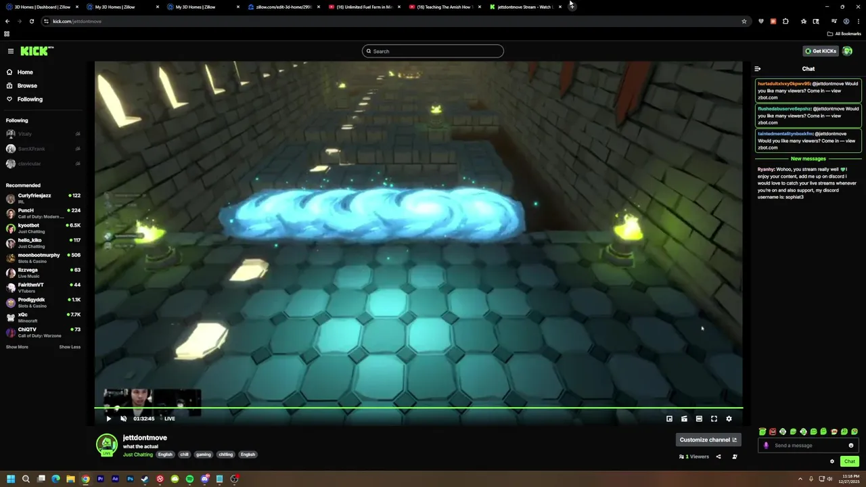Click the KICK logo
This screenshot has height=487, width=866.
pyautogui.click(x=37, y=51)
